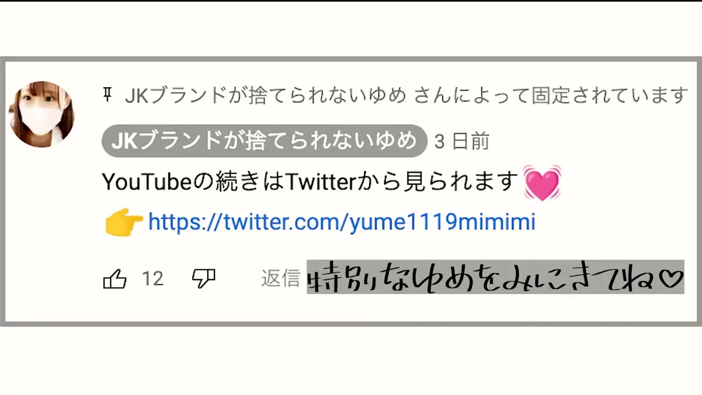This screenshot has width=702, height=395.
Task: Click the 3 日前 timestamp
Action: coord(462,142)
